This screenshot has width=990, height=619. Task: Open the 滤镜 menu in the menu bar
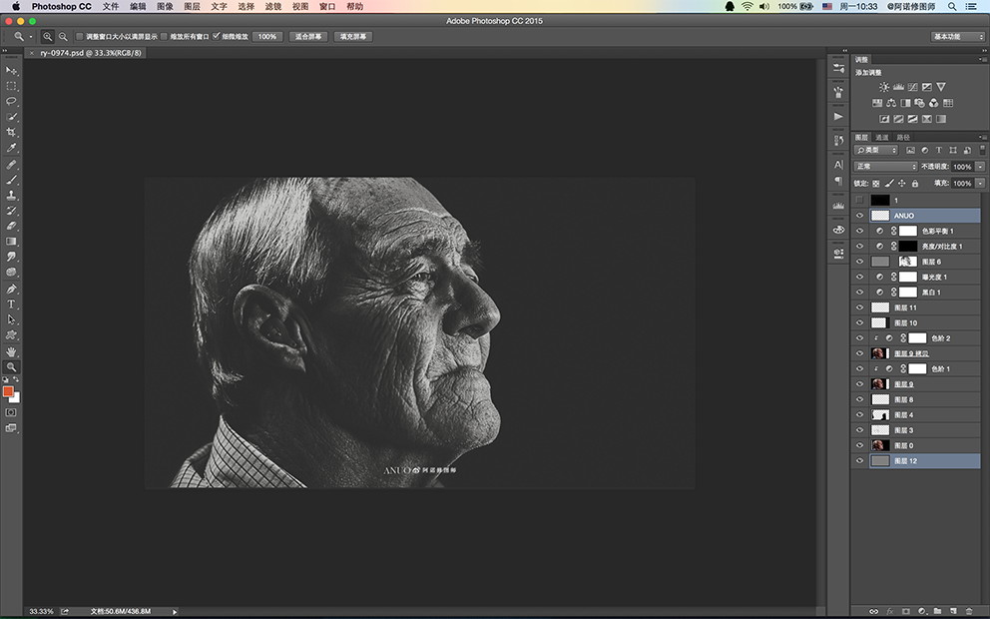coord(273,6)
